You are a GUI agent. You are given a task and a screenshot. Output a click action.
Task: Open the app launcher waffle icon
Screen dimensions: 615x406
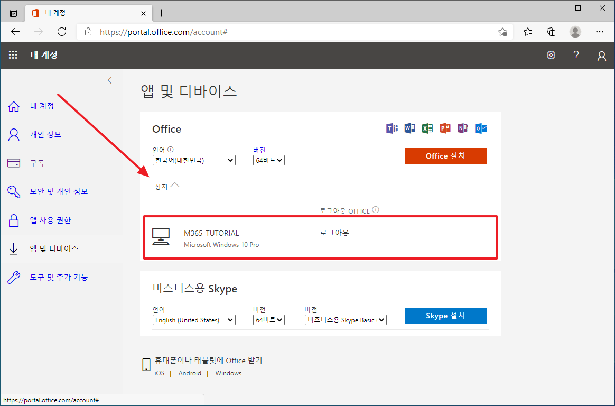pos(13,55)
